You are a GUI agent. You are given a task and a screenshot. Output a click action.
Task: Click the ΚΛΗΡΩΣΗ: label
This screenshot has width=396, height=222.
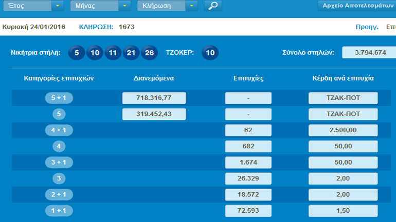coord(96,27)
